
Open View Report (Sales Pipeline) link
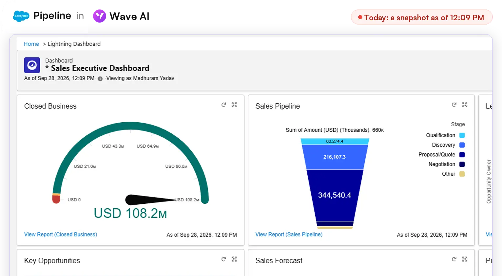pos(289,234)
